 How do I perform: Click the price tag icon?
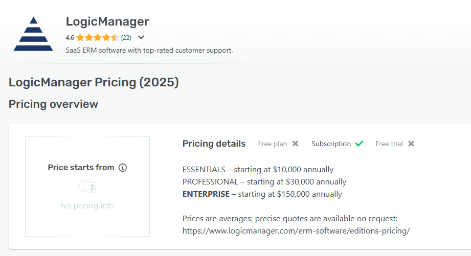point(87,187)
